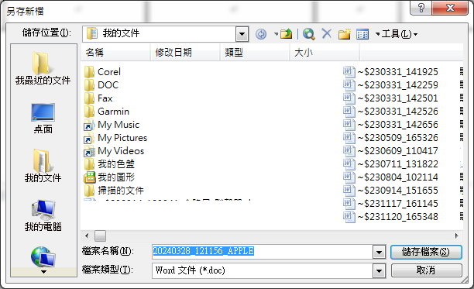Select the Corel folder
The width and height of the screenshot is (474, 289).
pyautogui.click(x=102, y=72)
